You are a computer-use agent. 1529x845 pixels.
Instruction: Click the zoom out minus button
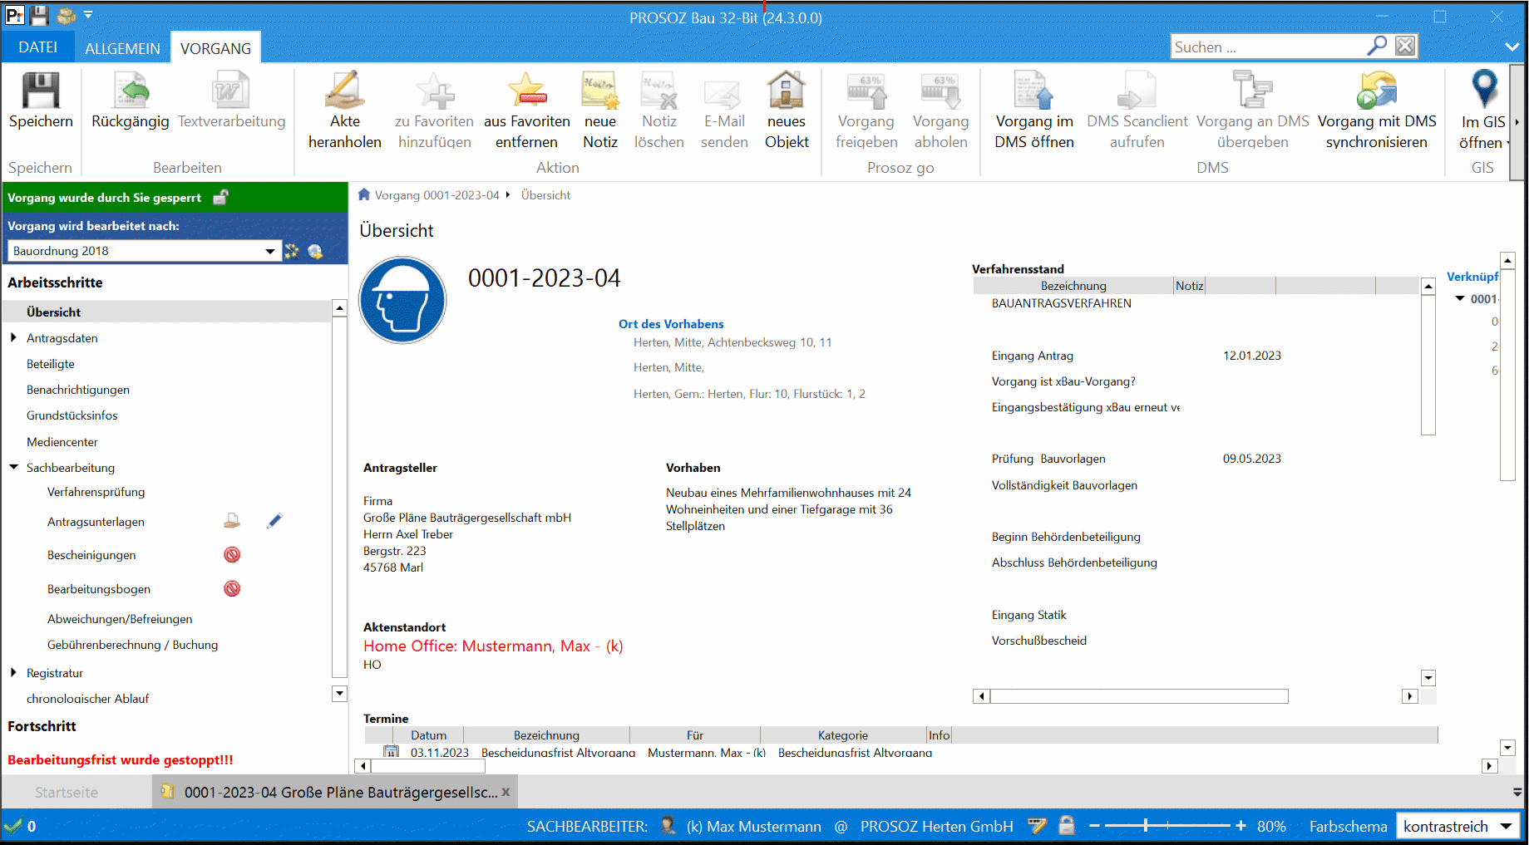tap(1094, 825)
